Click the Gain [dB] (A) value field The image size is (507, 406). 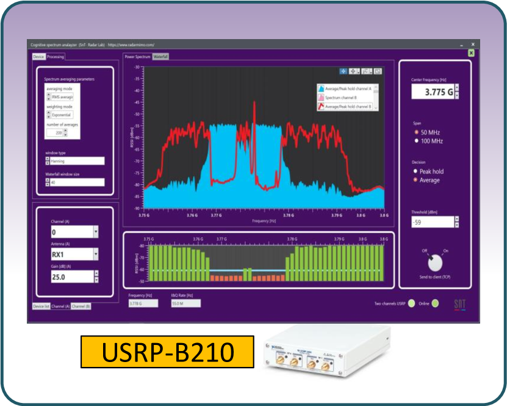73,277
